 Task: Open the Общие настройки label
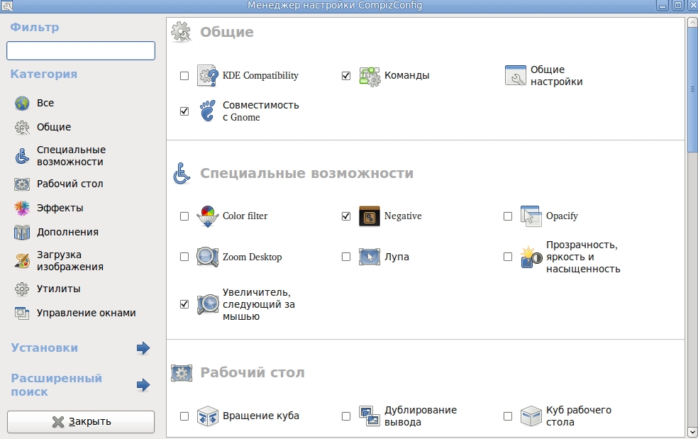click(556, 76)
